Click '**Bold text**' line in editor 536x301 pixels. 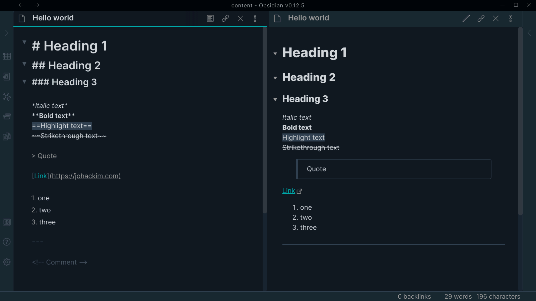coord(53,116)
